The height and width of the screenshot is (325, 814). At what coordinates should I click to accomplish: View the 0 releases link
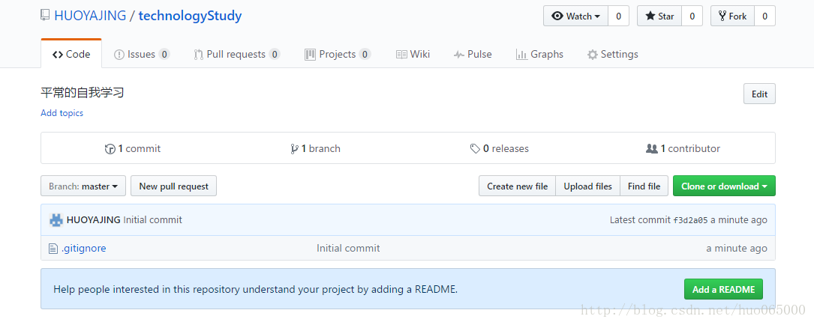pyautogui.click(x=500, y=149)
